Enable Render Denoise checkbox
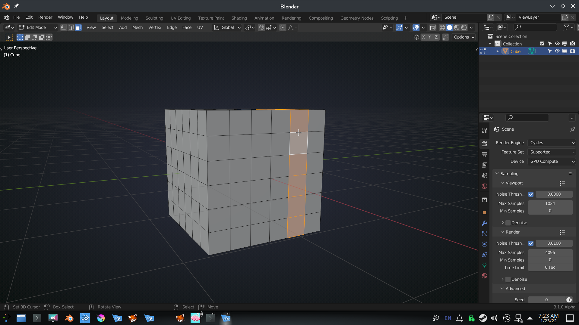This screenshot has width=579, height=325. click(x=508, y=279)
